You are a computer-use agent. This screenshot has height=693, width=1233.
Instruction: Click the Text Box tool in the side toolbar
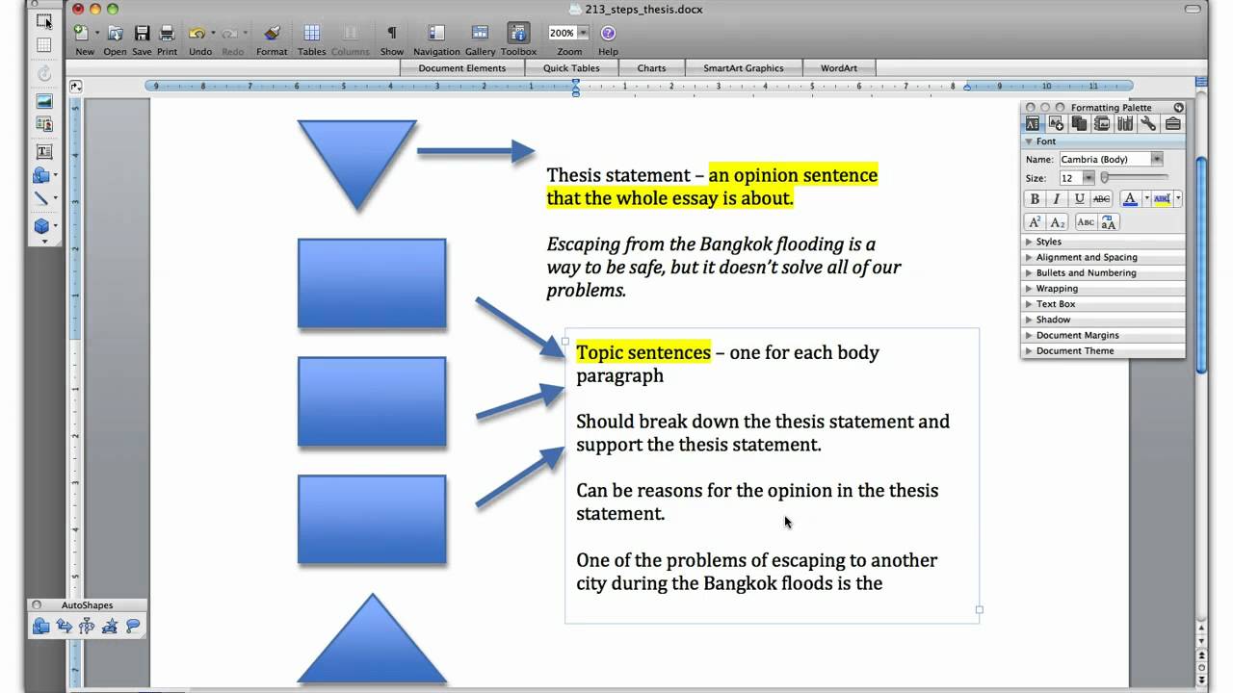(x=44, y=151)
